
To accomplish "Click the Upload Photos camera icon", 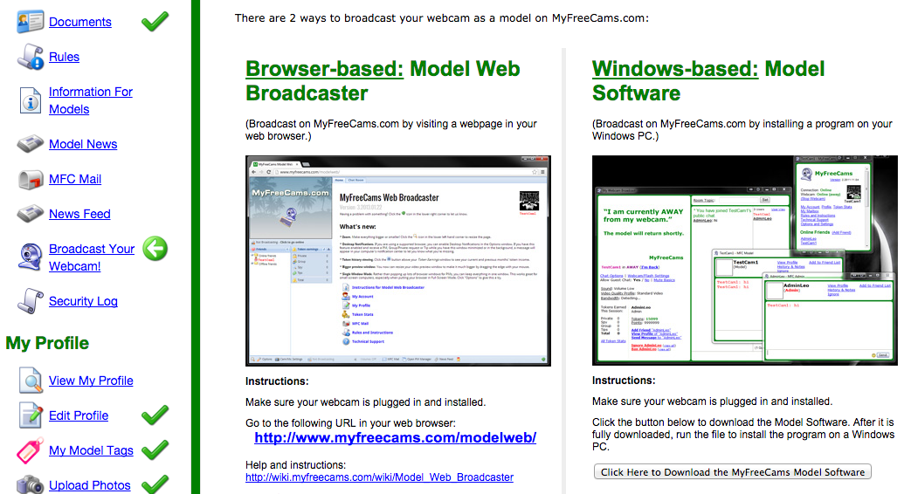I will [x=31, y=484].
